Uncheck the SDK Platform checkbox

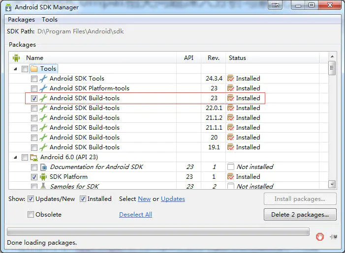tap(34, 177)
